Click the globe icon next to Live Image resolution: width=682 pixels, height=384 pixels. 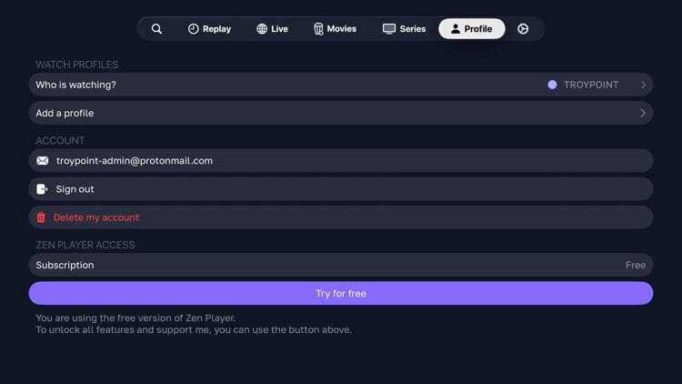click(261, 29)
